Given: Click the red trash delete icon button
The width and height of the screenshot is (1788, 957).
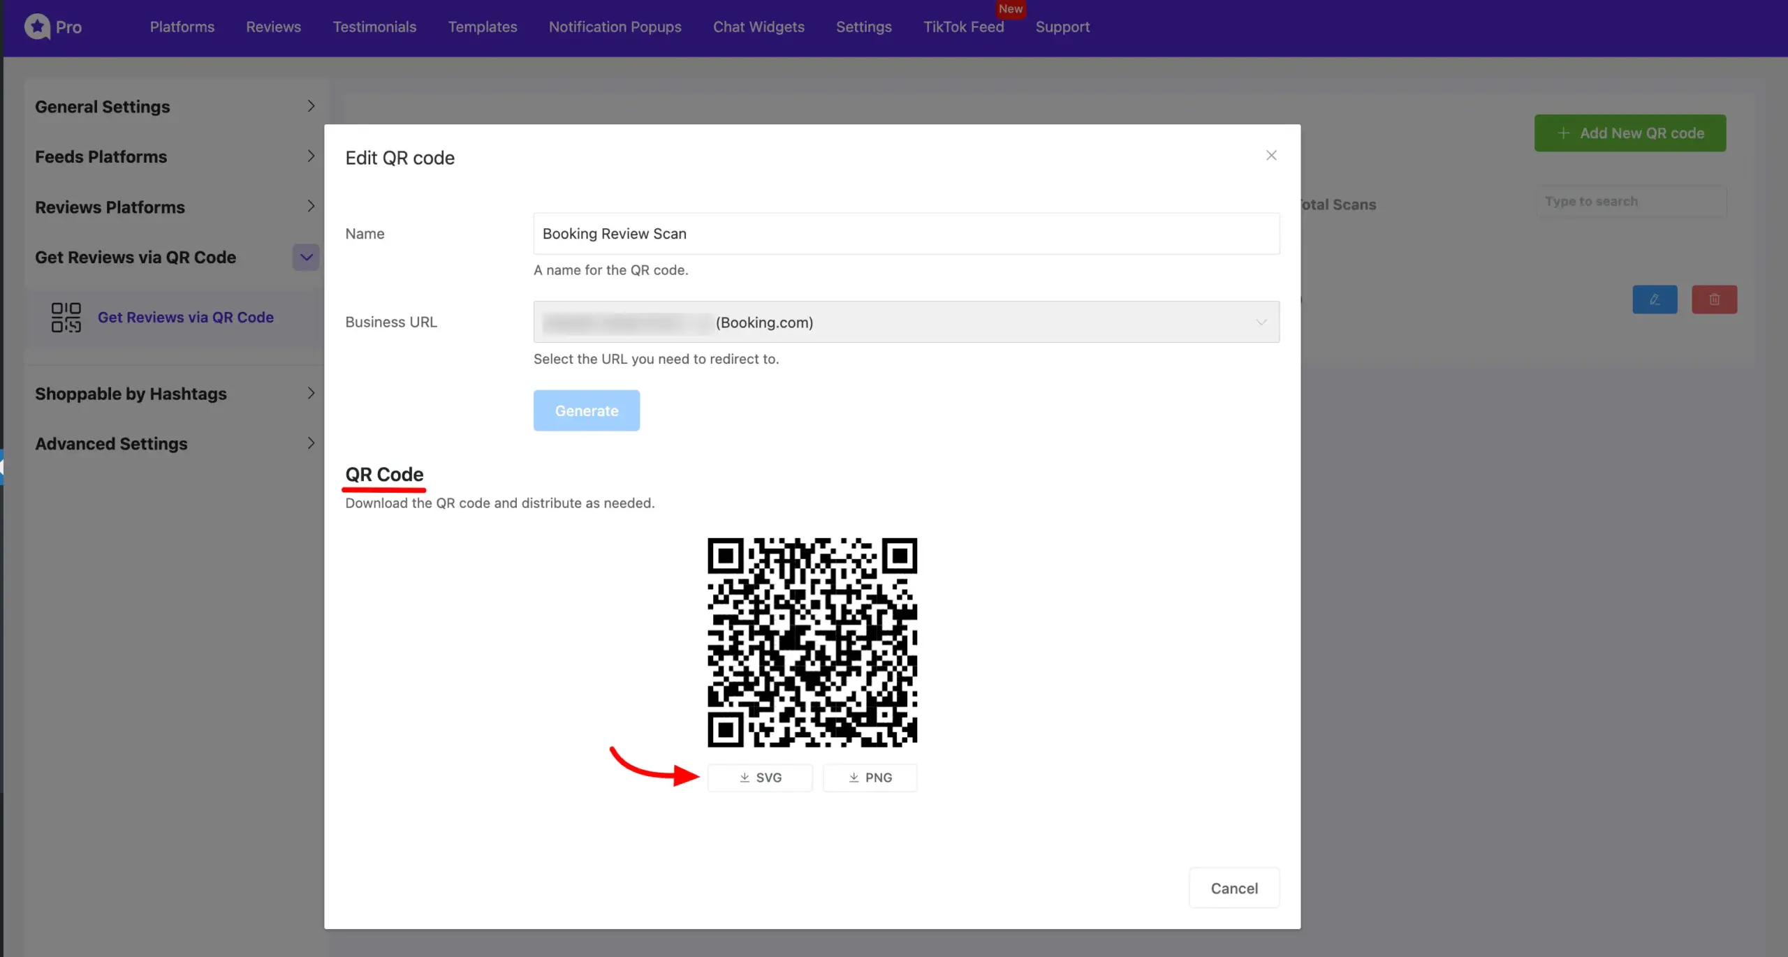Looking at the screenshot, I should tap(1714, 299).
